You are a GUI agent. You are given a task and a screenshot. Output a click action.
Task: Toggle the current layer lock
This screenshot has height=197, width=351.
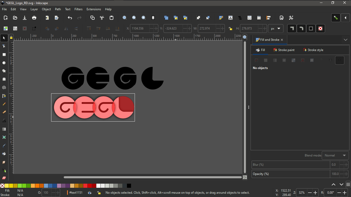pos(99,193)
